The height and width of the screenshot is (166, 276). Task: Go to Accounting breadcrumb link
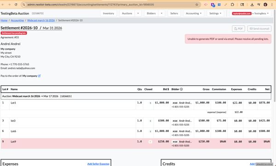[17, 20]
